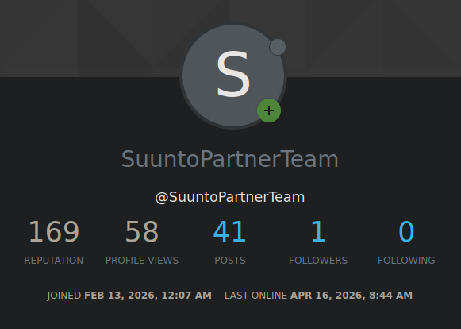Viewport: 461px width, 329px height.
Task: Click the green plus follow button on avatar
Action: [269, 110]
